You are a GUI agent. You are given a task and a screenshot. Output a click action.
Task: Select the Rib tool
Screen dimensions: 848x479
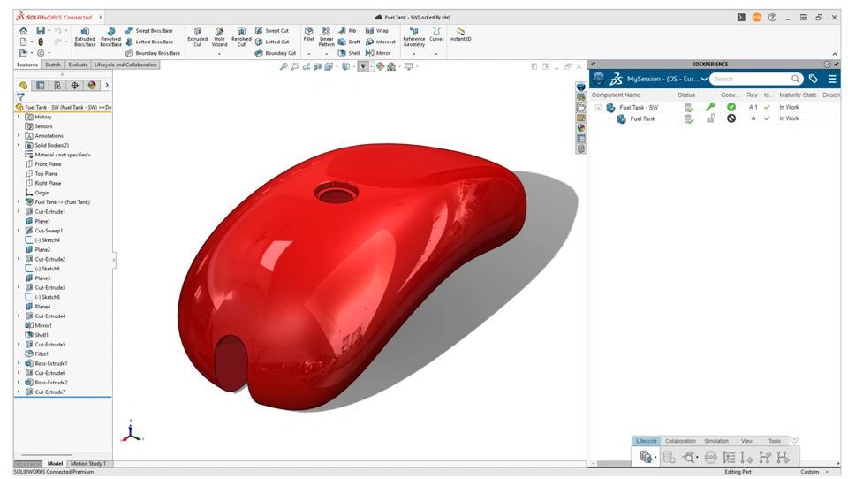(347, 31)
